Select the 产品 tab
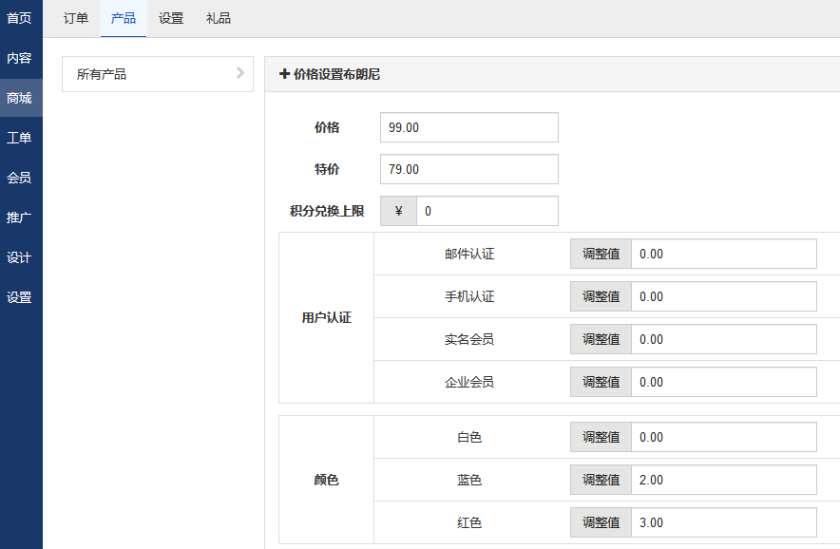Viewport: 840px width, 549px height. pyautogui.click(x=124, y=18)
